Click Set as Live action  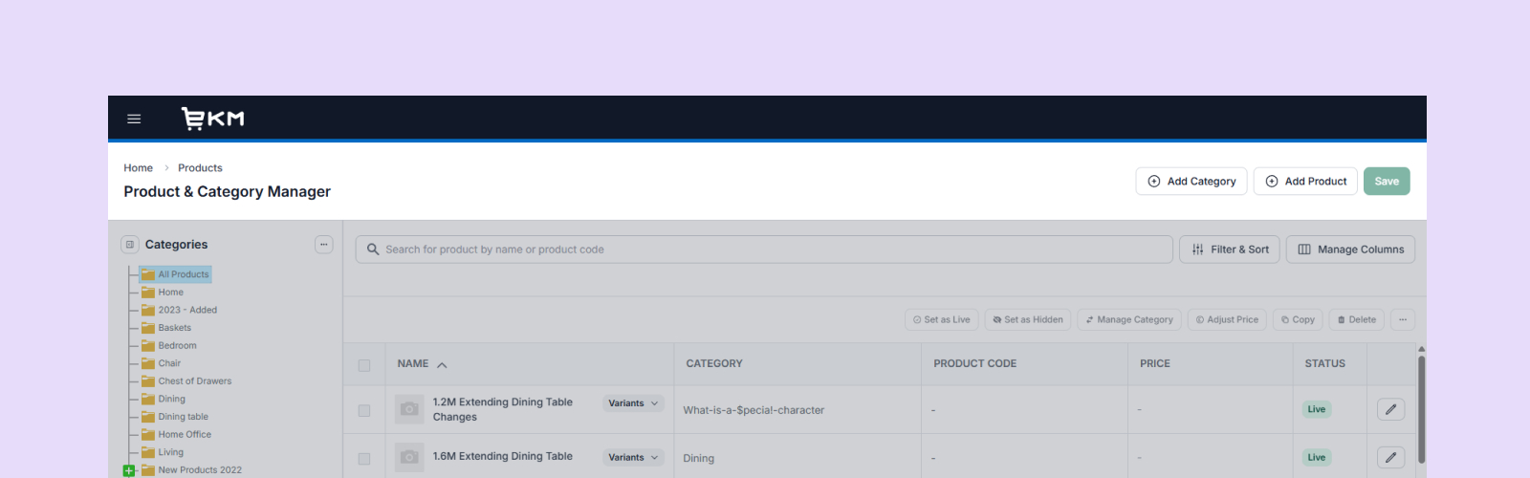(x=942, y=320)
